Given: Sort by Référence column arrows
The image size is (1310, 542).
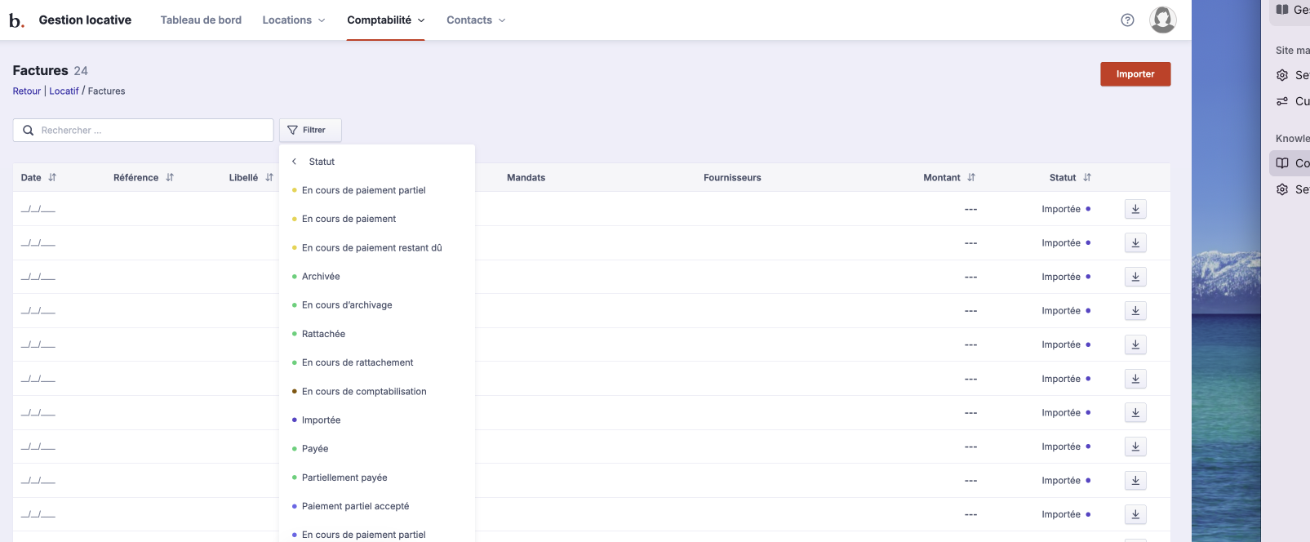Looking at the screenshot, I should click(x=170, y=177).
